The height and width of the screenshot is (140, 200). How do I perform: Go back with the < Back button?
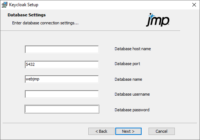pos(101,131)
